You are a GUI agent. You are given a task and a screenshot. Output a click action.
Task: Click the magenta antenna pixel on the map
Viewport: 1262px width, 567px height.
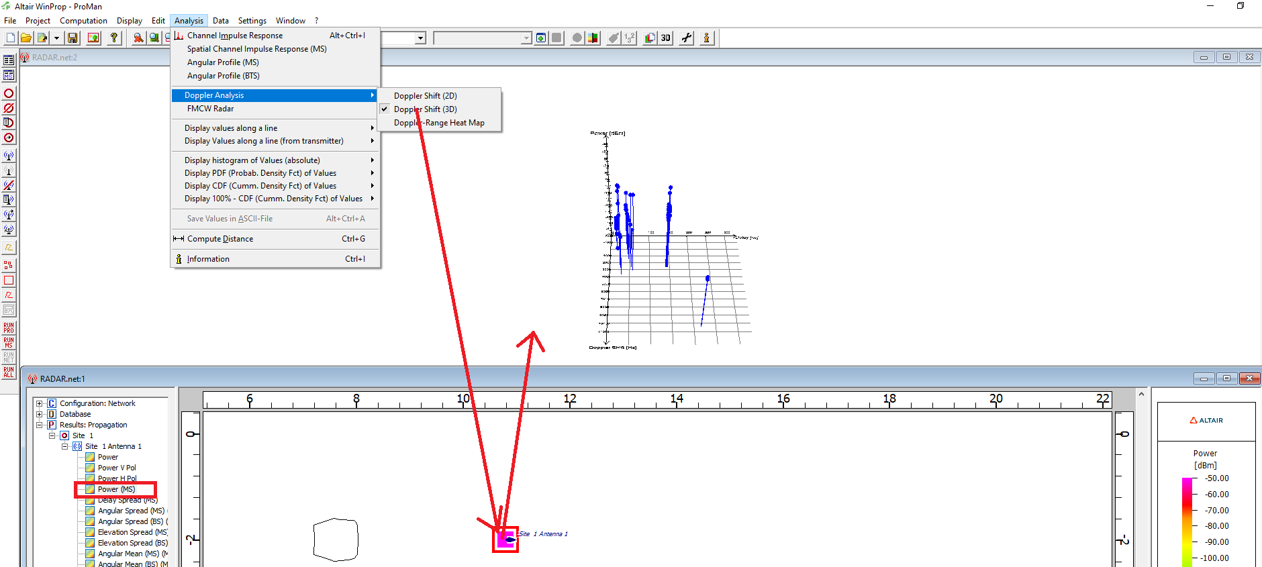505,539
